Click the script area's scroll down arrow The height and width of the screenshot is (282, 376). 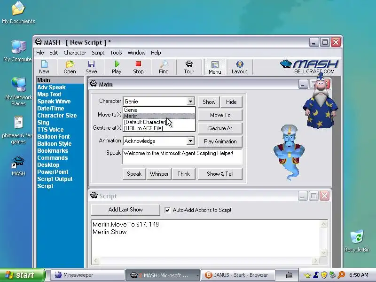click(323, 252)
